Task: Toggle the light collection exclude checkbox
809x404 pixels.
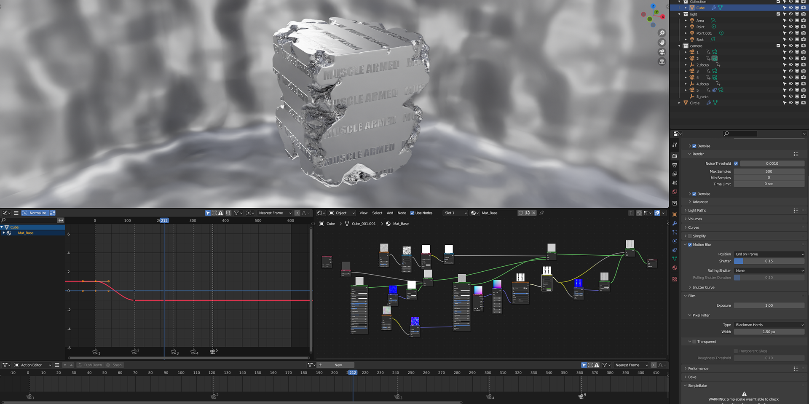Action: pyautogui.click(x=778, y=14)
